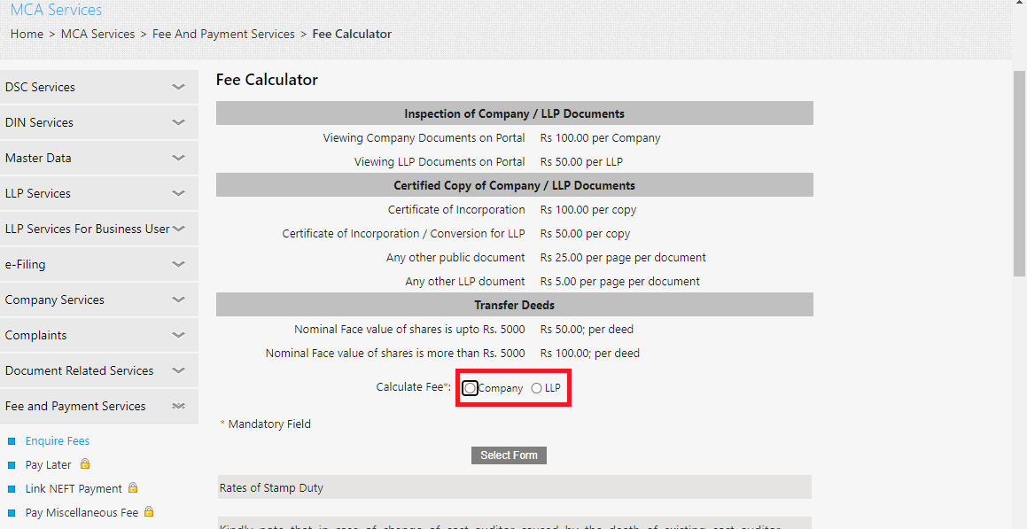Click the vertical page scrollbar thumb
1027x529 pixels.
(1019, 173)
